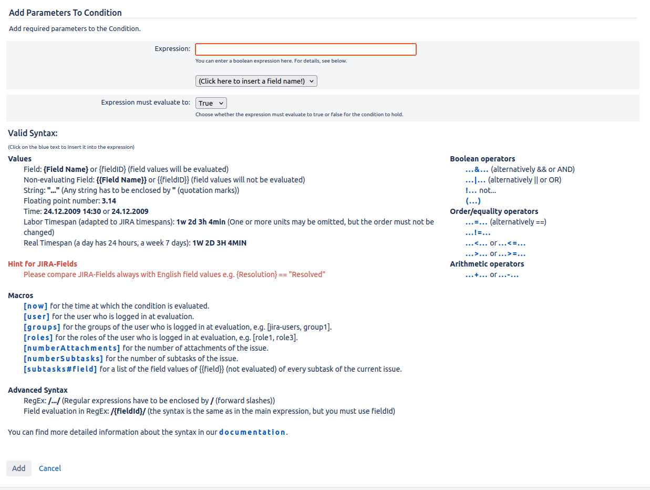Open the True/False evaluation dropdown
The width and height of the screenshot is (650, 490).
coord(210,103)
